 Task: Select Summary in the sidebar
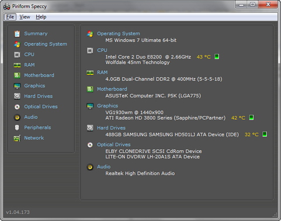[36, 33]
